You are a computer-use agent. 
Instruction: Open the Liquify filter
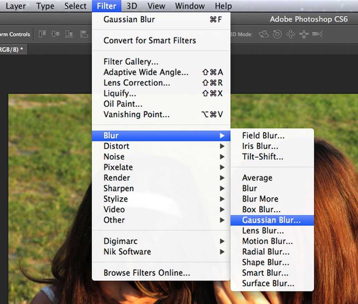tap(120, 93)
